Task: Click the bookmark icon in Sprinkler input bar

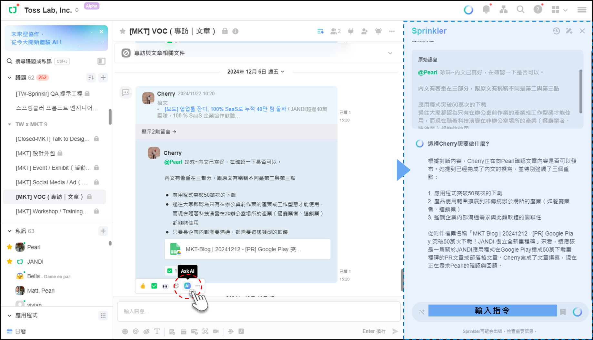Action: (x=563, y=312)
